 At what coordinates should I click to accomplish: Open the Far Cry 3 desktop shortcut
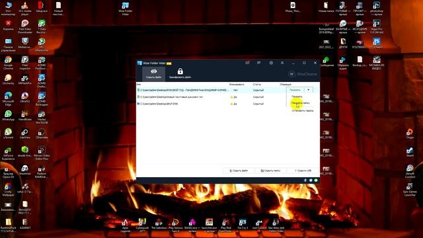[243, 224]
